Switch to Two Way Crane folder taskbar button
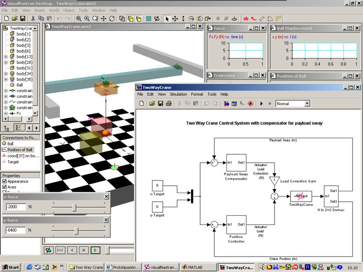The image size is (363, 272). [x=86, y=267]
